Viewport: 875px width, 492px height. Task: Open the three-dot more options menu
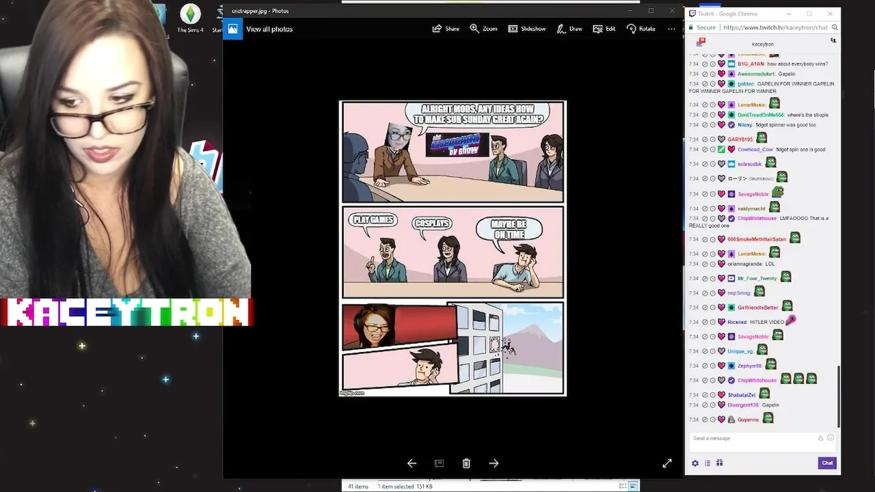point(671,29)
